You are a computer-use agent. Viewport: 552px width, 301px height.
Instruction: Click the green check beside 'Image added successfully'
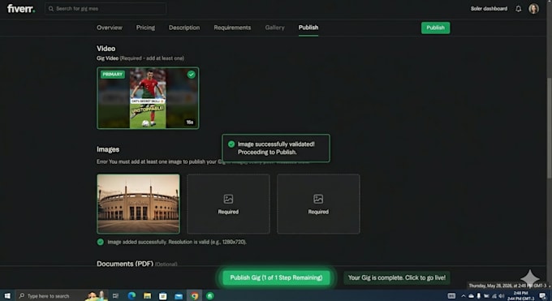pos(101,242)
